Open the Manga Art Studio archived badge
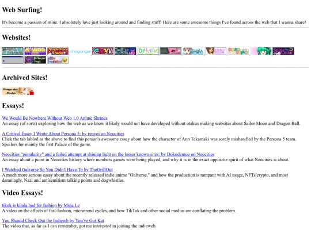This screenshot has height=233, width=311. 18,91
